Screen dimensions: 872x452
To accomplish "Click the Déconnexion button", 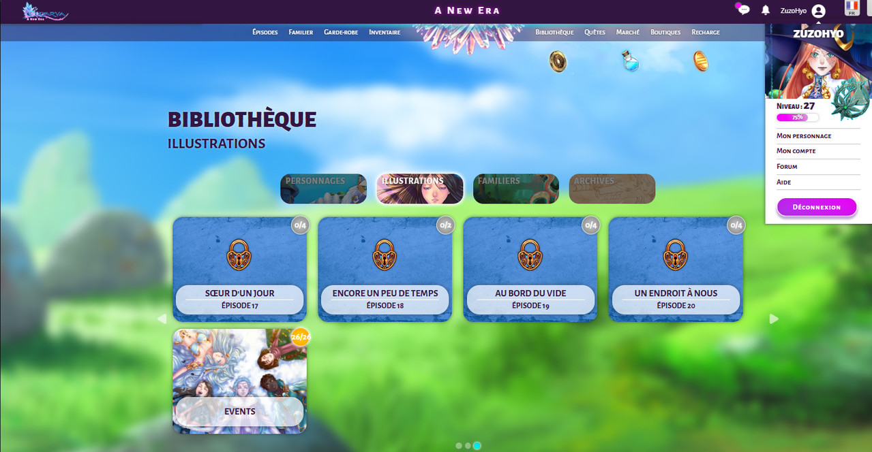I will pyautogui.click(x=817, y=207).
